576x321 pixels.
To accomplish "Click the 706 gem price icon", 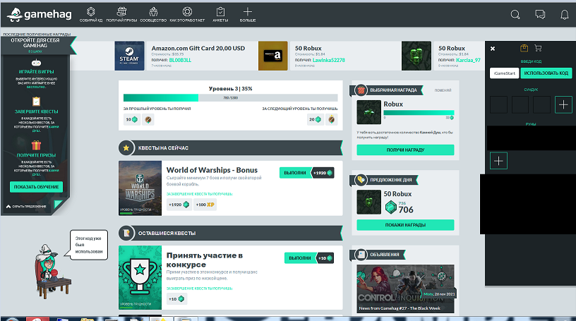I will pos(391,207).
